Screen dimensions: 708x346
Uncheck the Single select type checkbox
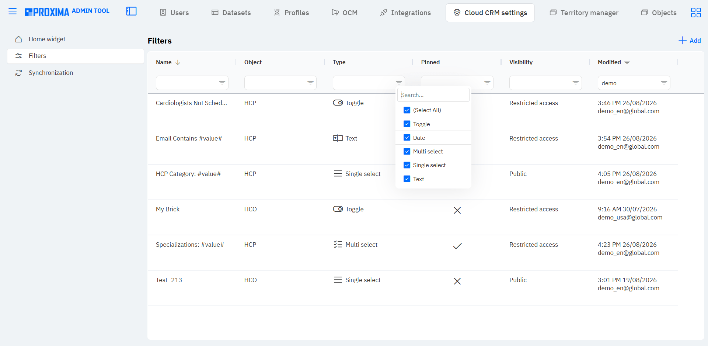407,165
